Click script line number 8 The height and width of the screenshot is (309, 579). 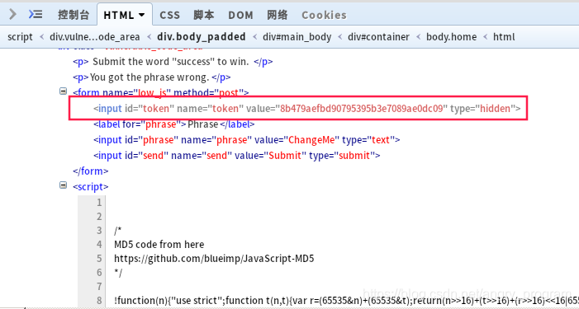coord(99,300)
